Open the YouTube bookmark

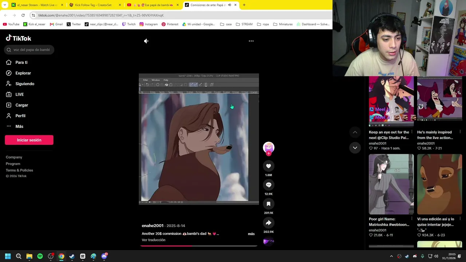11,24
